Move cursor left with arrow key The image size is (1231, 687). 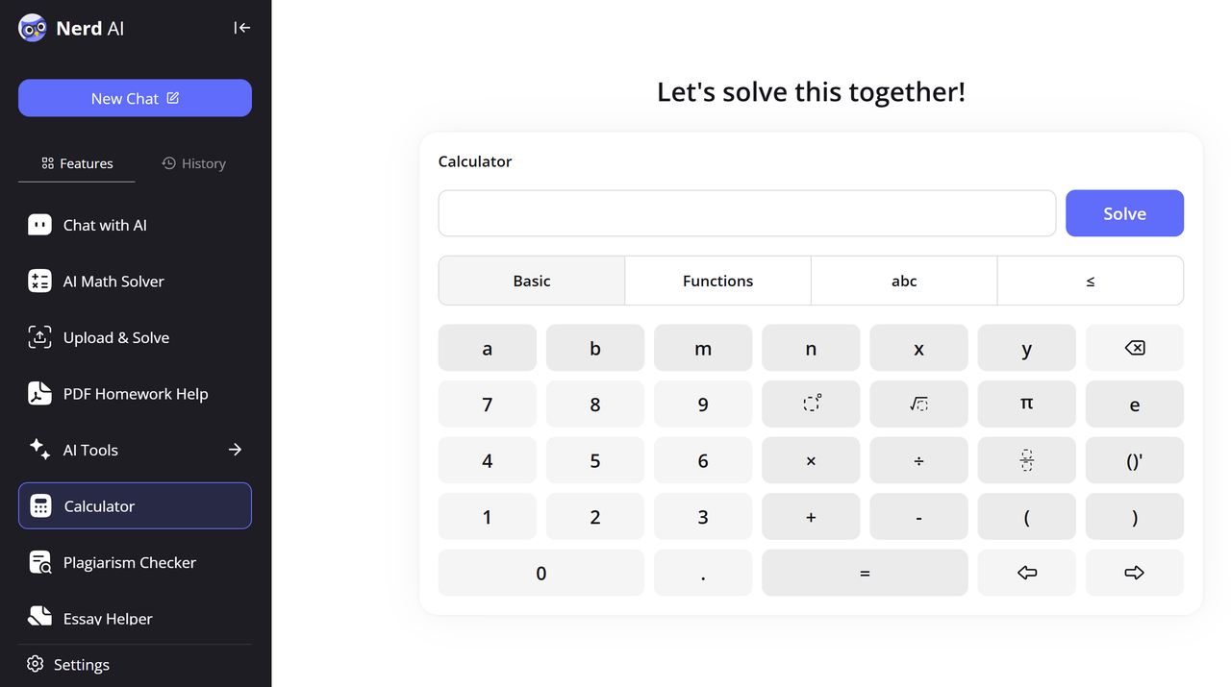pos(1026,573)
